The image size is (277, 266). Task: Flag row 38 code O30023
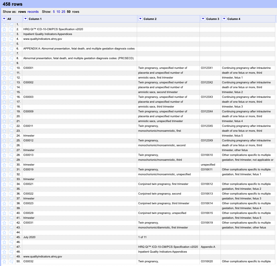11,204
